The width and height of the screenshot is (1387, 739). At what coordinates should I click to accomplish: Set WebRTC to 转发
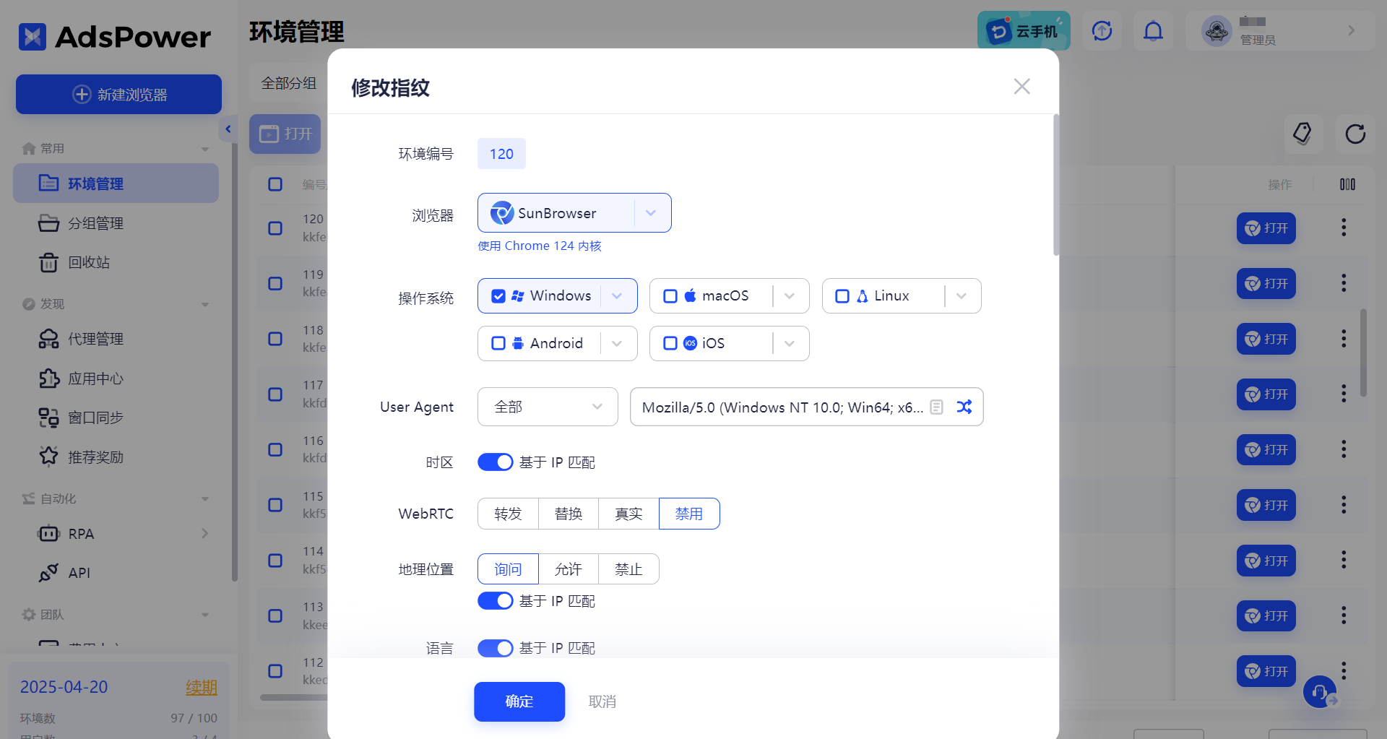(x=508, y=514)
